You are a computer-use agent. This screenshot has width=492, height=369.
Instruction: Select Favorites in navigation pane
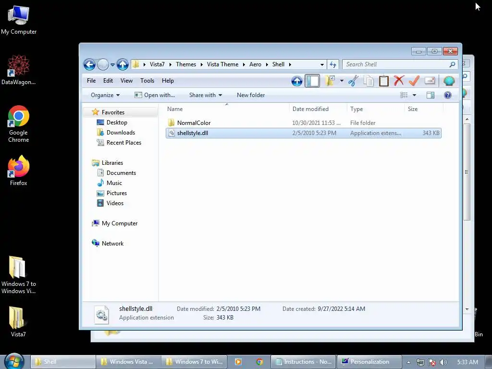pyautogui.click(x=113, y=112)
